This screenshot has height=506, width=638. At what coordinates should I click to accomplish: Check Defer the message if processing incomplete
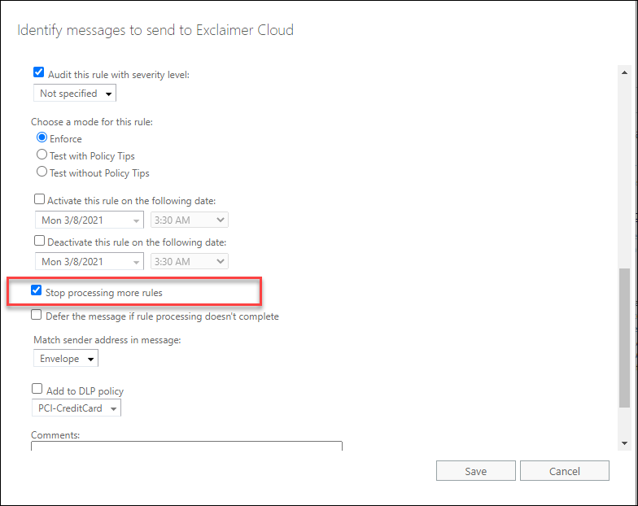tap(37, 316)
